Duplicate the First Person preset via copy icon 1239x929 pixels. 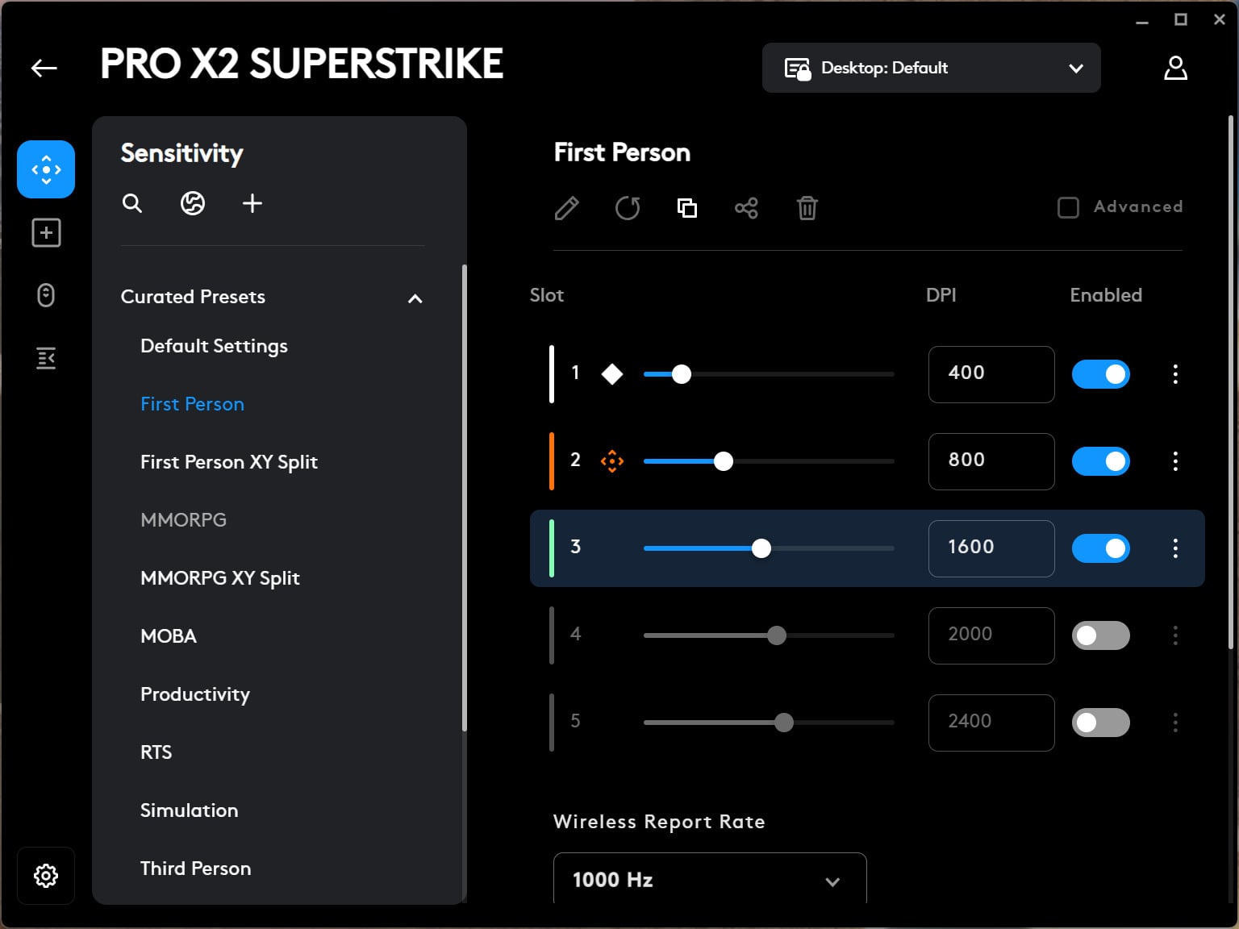point(687,208)
